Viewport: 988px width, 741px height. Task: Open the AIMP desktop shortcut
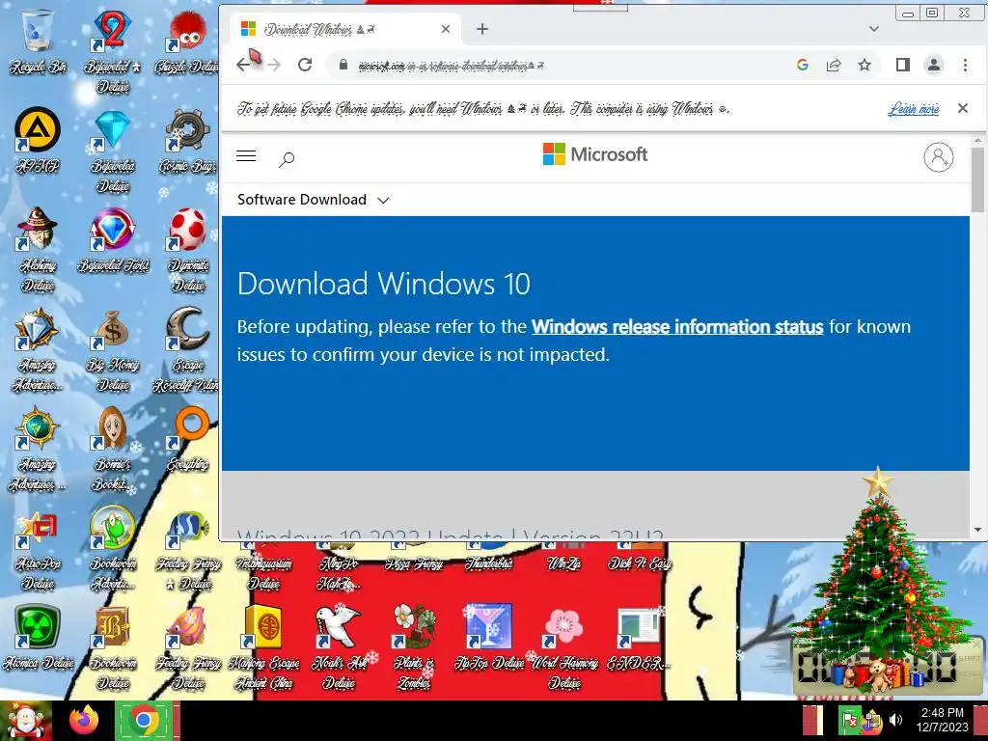click(x=38, y=141)
